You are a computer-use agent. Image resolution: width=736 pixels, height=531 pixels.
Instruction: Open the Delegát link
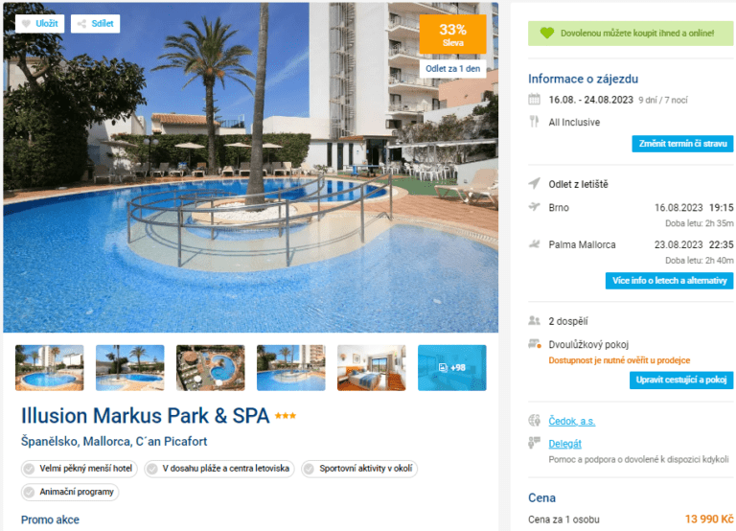pos(564,444)
